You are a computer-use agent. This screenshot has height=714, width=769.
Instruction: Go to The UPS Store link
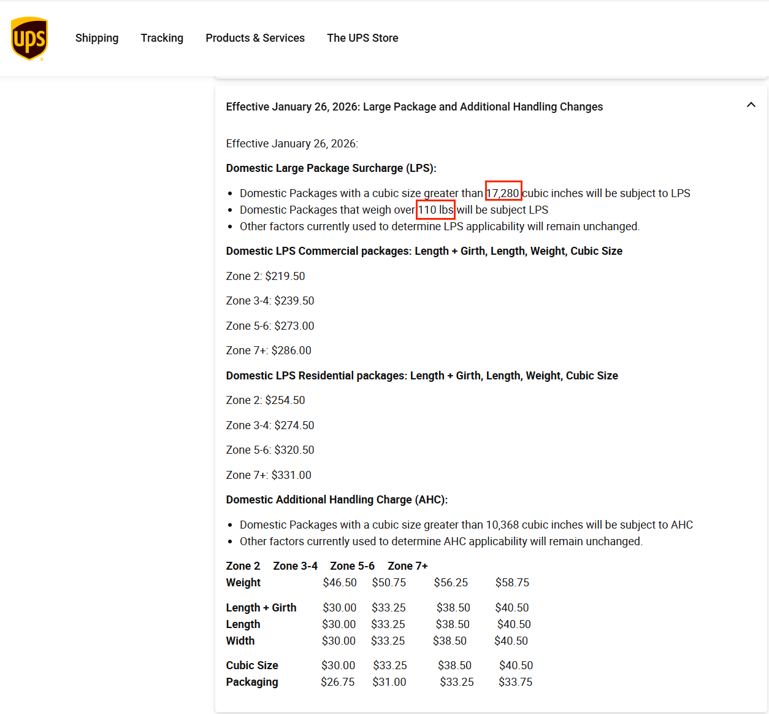coord(362,38)
